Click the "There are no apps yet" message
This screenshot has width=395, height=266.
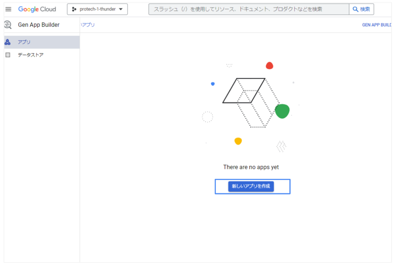click(251, 167)
